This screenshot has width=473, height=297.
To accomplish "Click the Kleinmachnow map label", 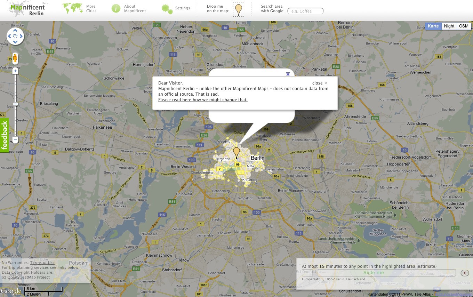I will click(x=159, y=255).
